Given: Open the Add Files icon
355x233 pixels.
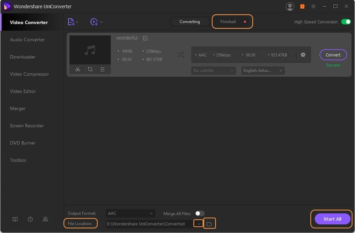Looking at the screenshot, I should tap(71, 22).
